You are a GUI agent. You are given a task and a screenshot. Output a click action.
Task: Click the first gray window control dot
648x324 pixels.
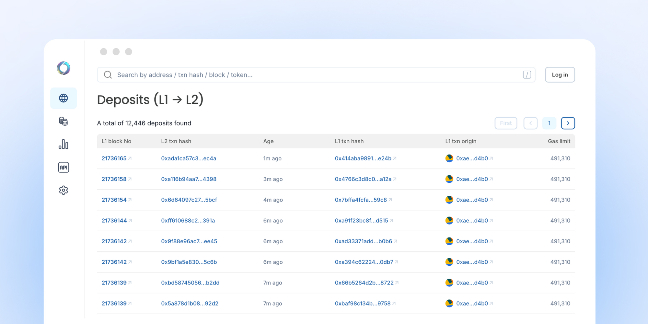104,52
